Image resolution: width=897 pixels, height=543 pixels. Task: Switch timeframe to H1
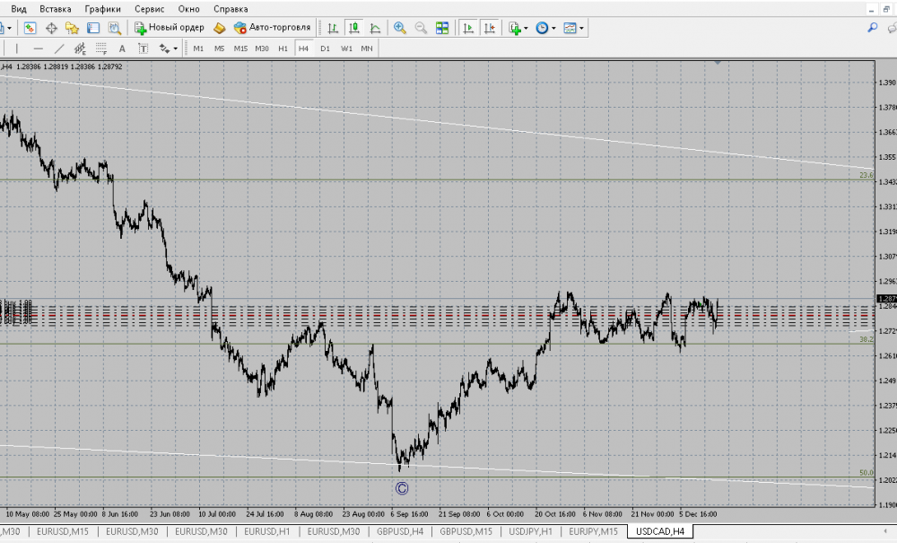click(x=283, y=48)
